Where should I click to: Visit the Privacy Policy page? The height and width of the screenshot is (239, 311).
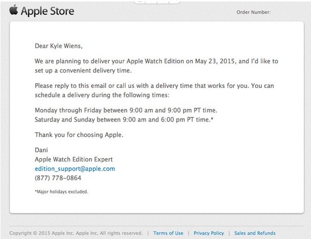tap(209, 233)
